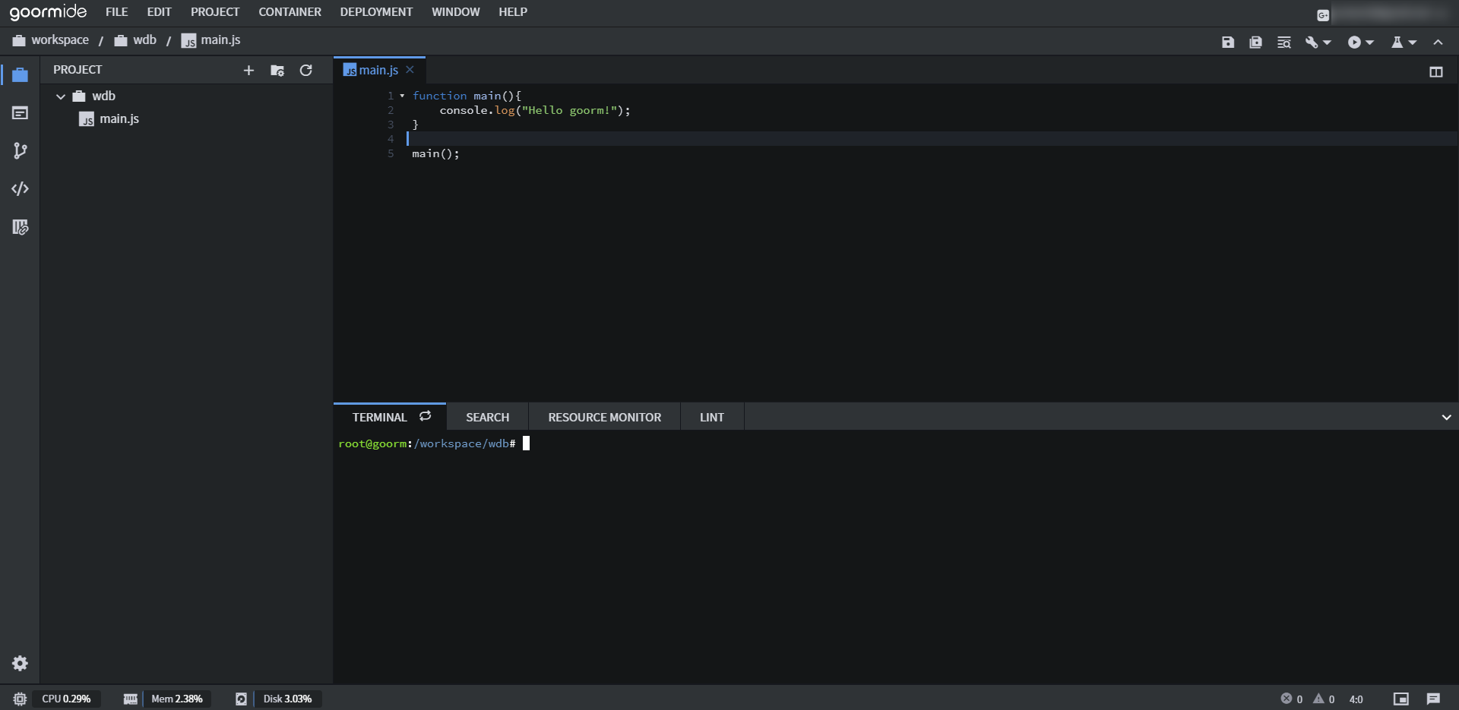Open the chat icon in the status bar
The height and width of the screenshot is (710, 1459).
(x=1433, y=699)
